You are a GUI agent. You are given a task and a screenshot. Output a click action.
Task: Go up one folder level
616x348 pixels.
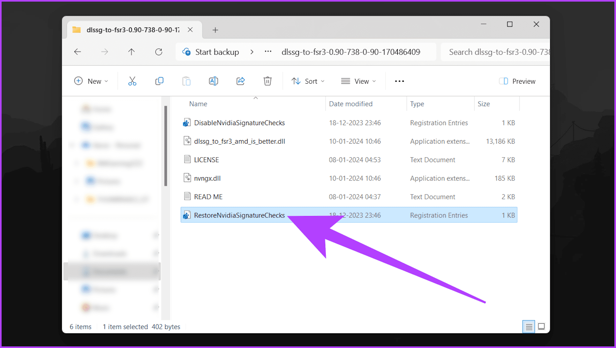click(131, 52)
